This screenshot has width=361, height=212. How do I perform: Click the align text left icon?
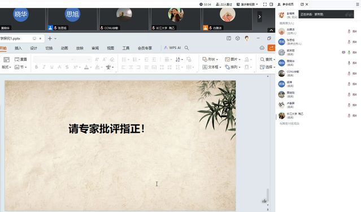tap(124, 67)
